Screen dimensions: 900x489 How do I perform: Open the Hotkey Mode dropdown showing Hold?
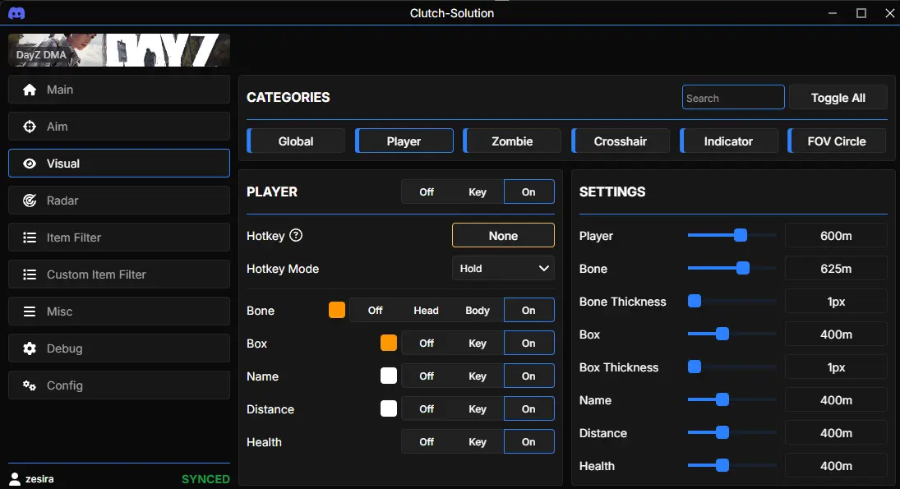click(x=503, y=268)
